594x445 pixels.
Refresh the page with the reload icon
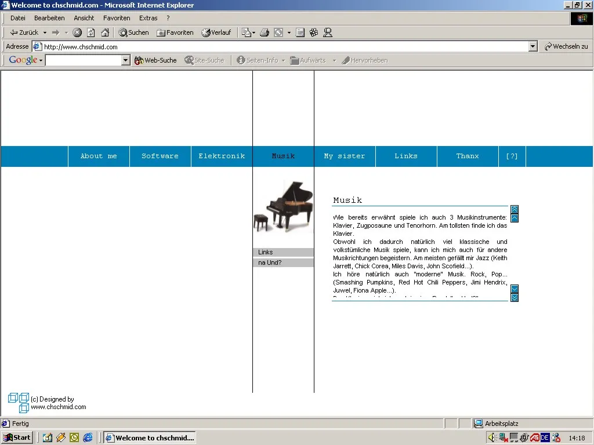(x=91, y=32)
